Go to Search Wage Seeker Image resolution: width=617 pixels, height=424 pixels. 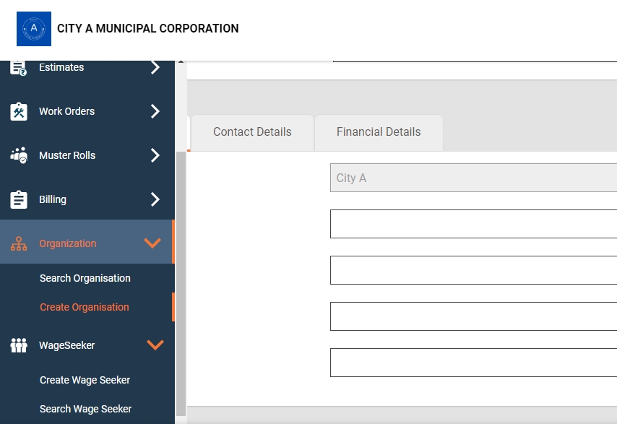point(85,409)
